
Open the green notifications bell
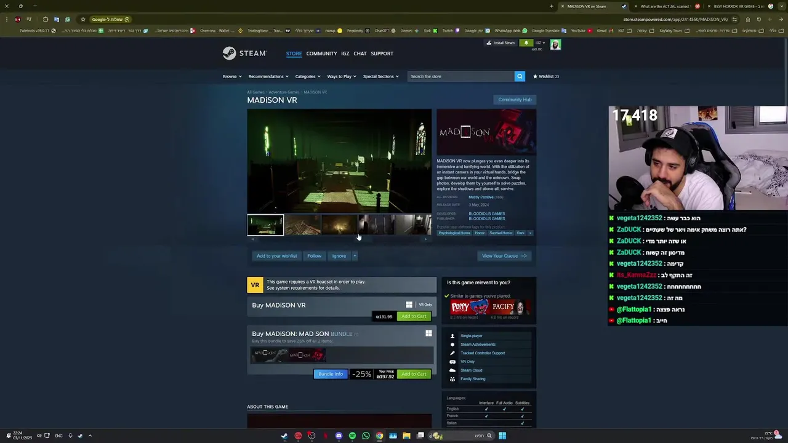(526, 43)
